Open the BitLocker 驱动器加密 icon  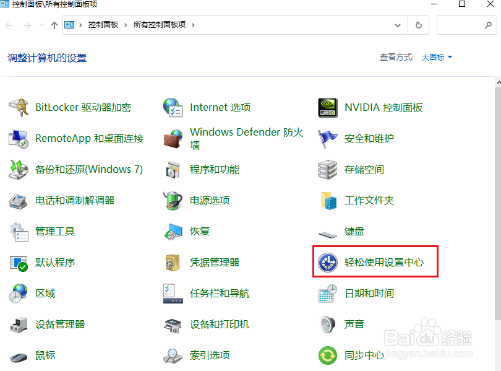click(19, 108)
